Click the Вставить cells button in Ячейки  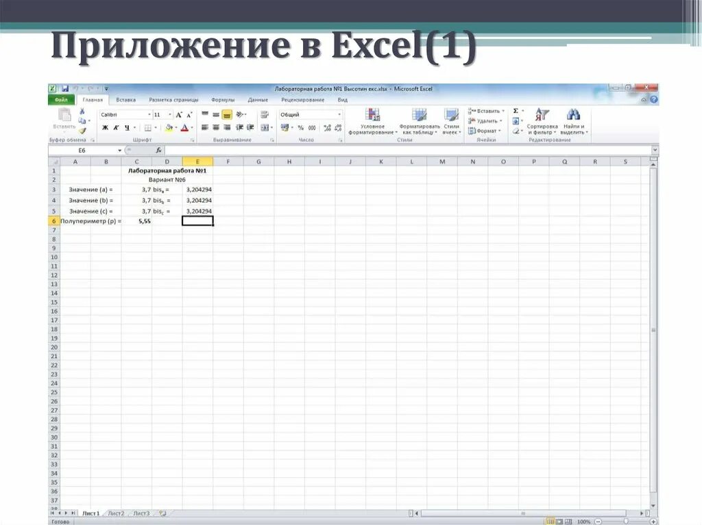tap(486, 111)
